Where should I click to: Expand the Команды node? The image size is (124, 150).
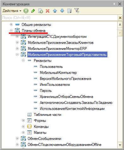coord(23,127)
